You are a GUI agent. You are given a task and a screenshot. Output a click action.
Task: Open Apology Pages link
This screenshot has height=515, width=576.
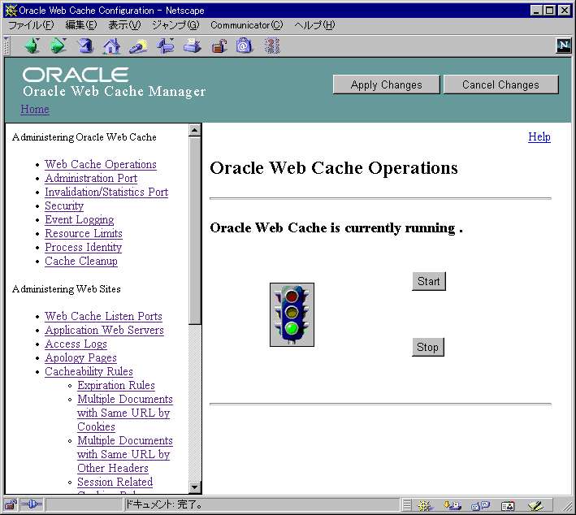[80, 357]
